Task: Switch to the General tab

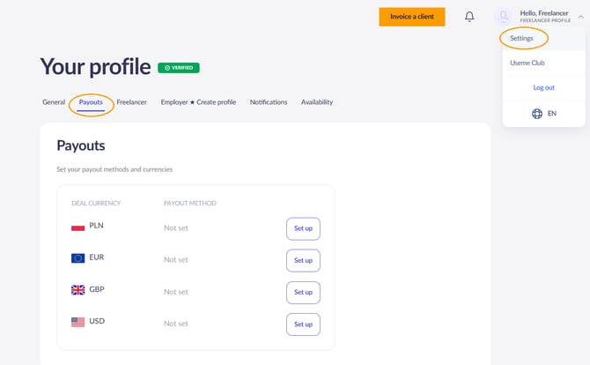Action: pos(54,102)
